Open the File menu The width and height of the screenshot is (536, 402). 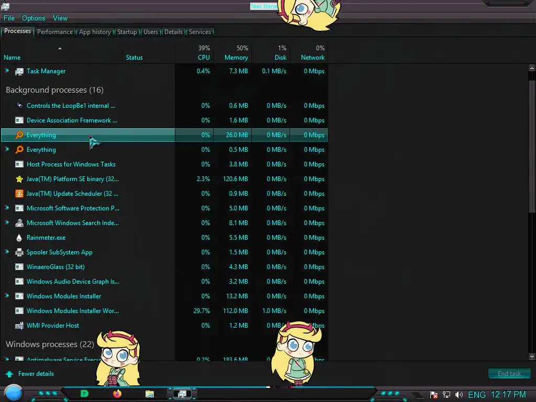point(9,18)
